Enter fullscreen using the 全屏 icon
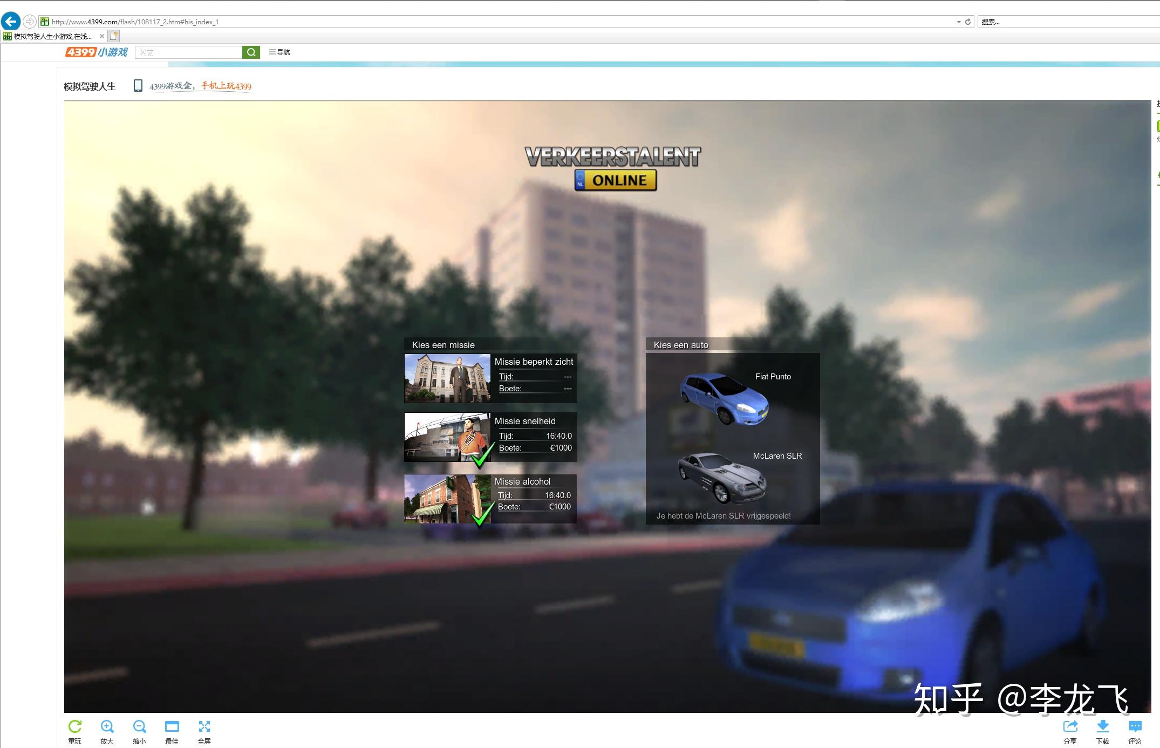Screen dimensions: 1160x748 pos(204,726)
